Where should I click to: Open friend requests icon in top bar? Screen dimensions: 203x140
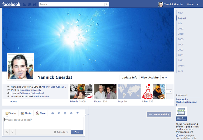click(x=24, y=4)
